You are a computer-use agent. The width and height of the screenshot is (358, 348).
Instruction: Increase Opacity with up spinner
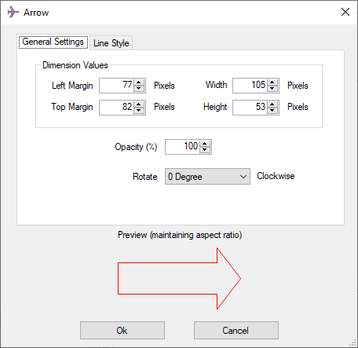click(205, 144)
